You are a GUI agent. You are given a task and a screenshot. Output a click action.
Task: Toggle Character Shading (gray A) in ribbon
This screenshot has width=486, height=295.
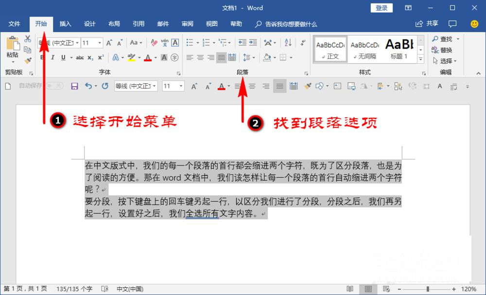(x=164, y=57)
